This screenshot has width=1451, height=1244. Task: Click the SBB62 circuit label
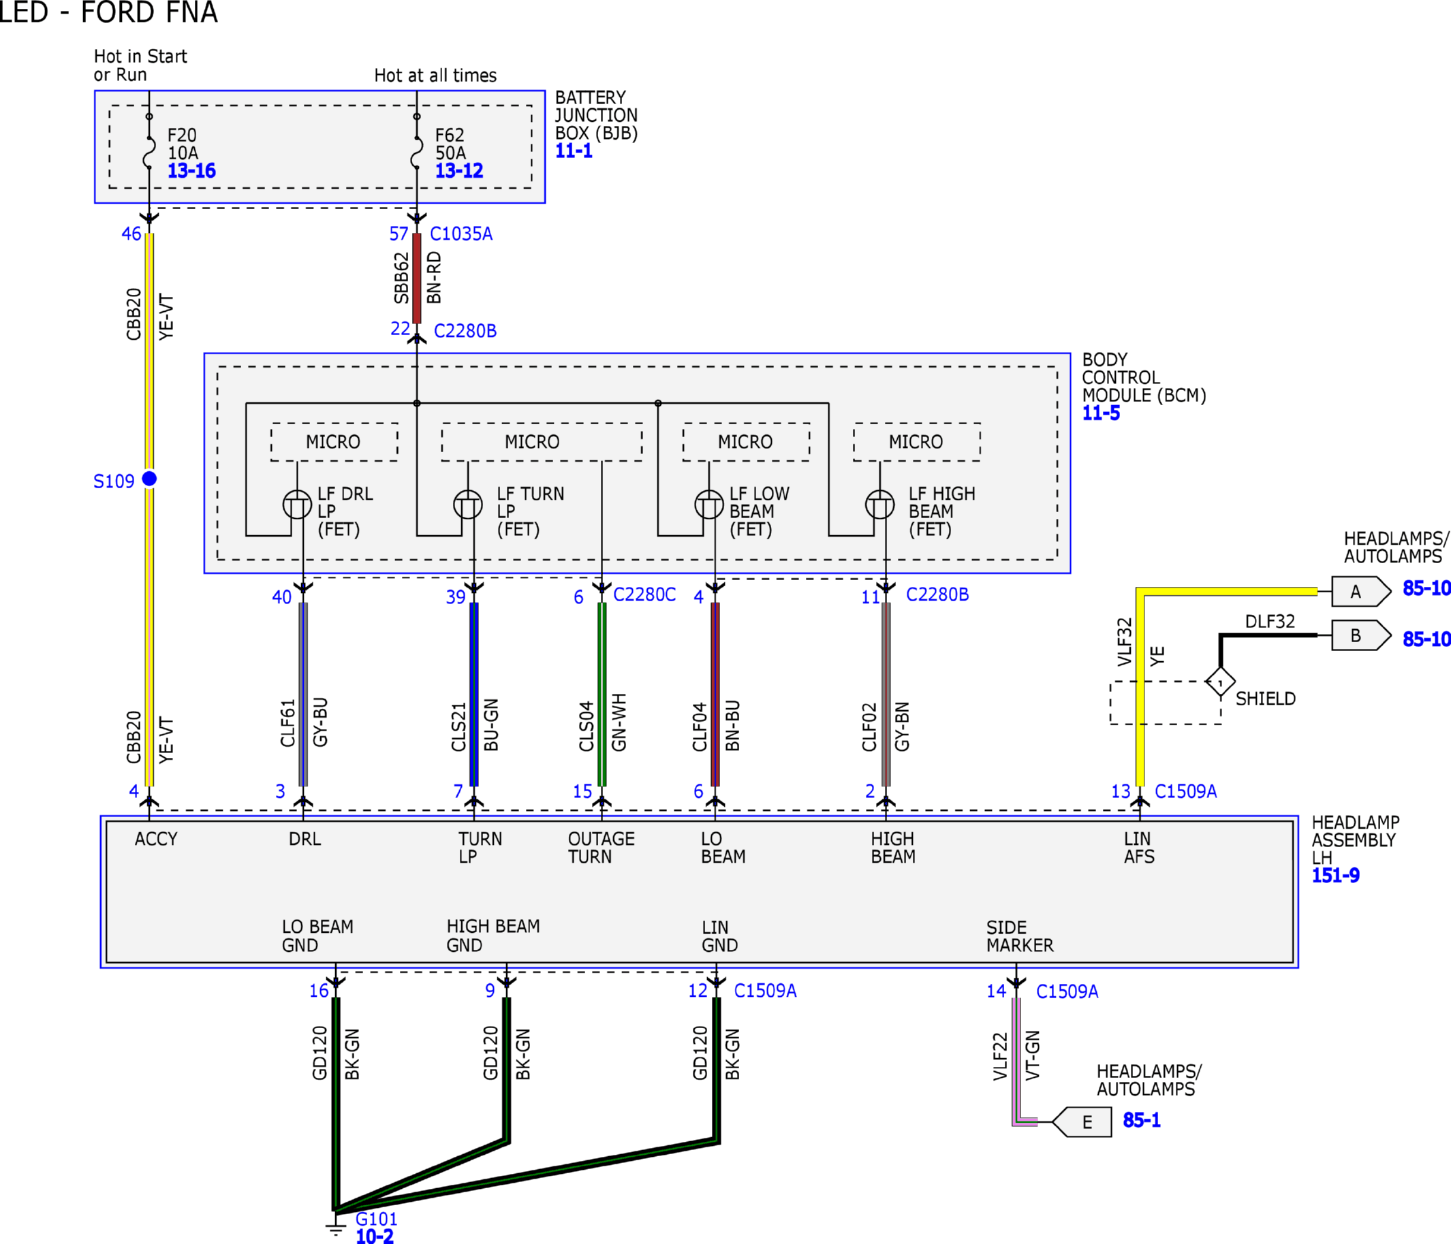coord(401,278)
